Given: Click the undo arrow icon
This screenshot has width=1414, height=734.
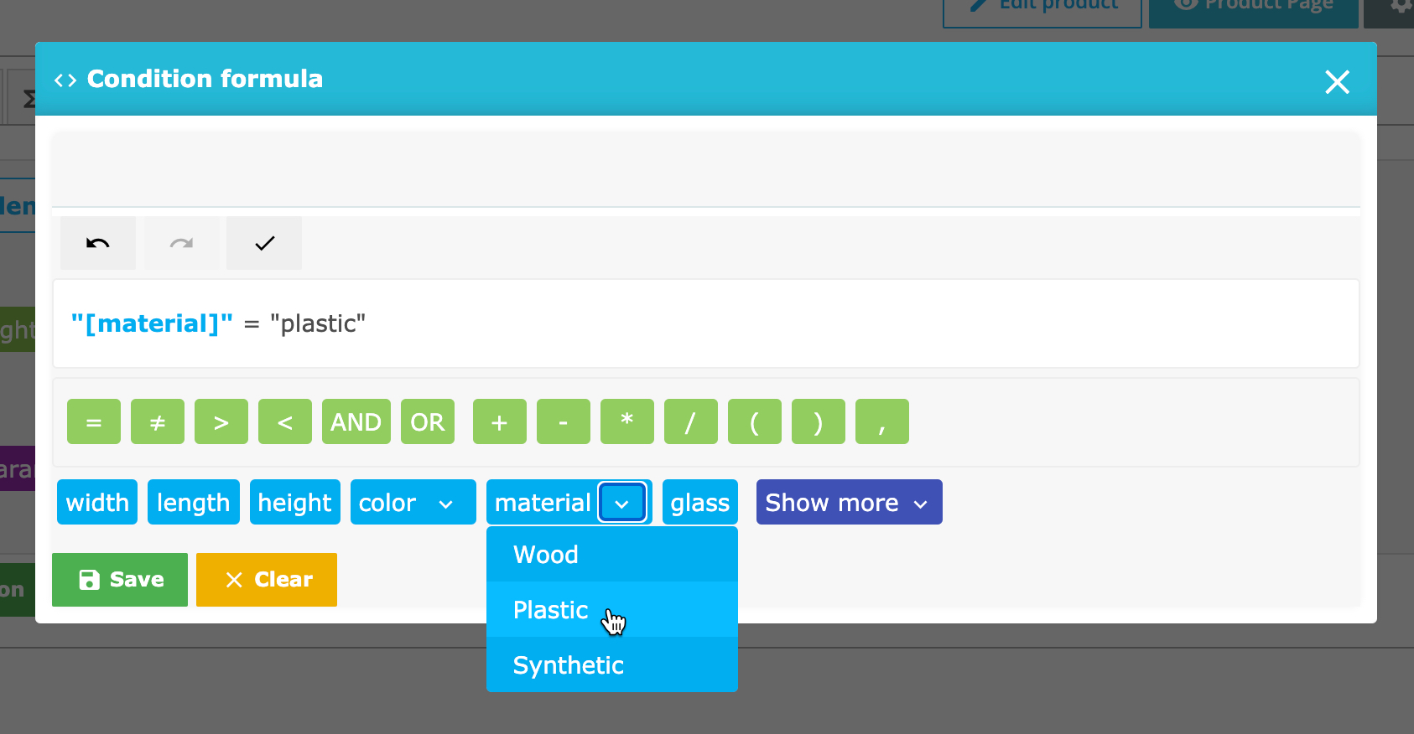Looking at the screenshot, I should (x=98, y=243).
